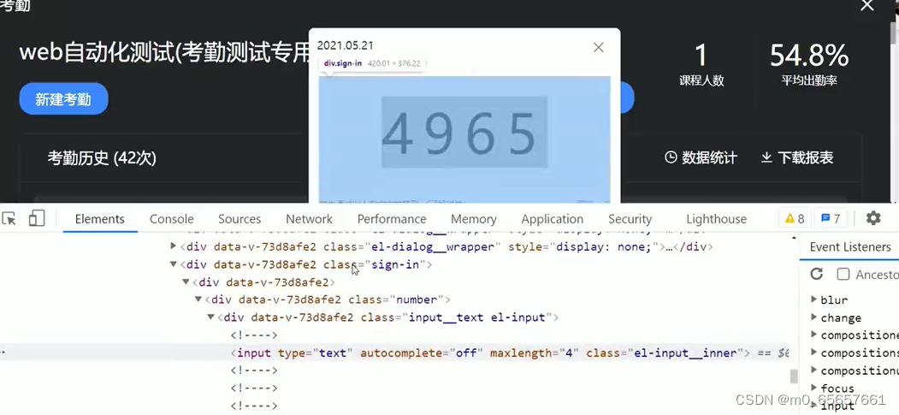Refresh event listeners with the reload icon
The height and width of the screenshot is (415, 899).
click(x=816, y=274)
